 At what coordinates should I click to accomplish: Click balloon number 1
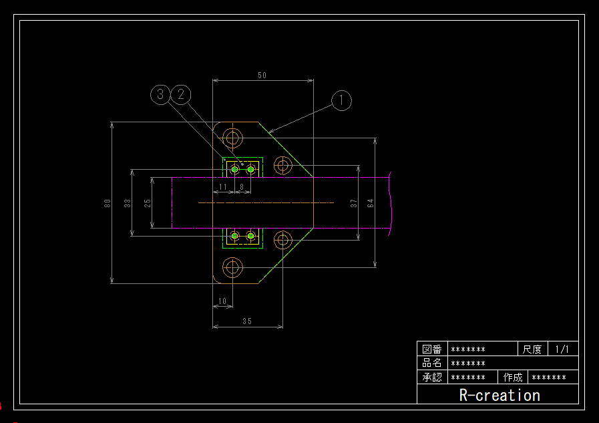coord(341,100)
